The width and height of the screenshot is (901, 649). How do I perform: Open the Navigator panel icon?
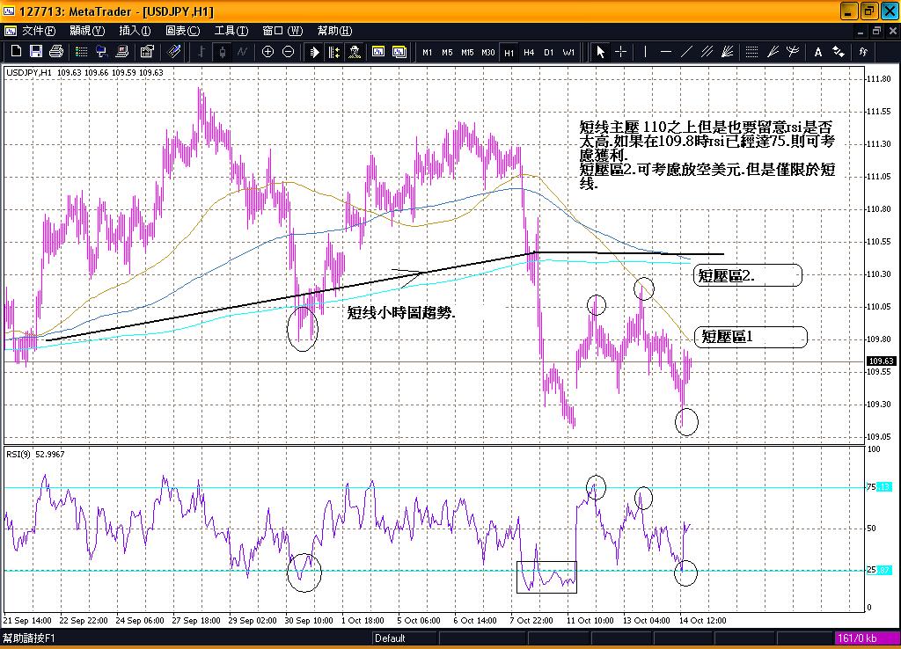click(102, 52)
